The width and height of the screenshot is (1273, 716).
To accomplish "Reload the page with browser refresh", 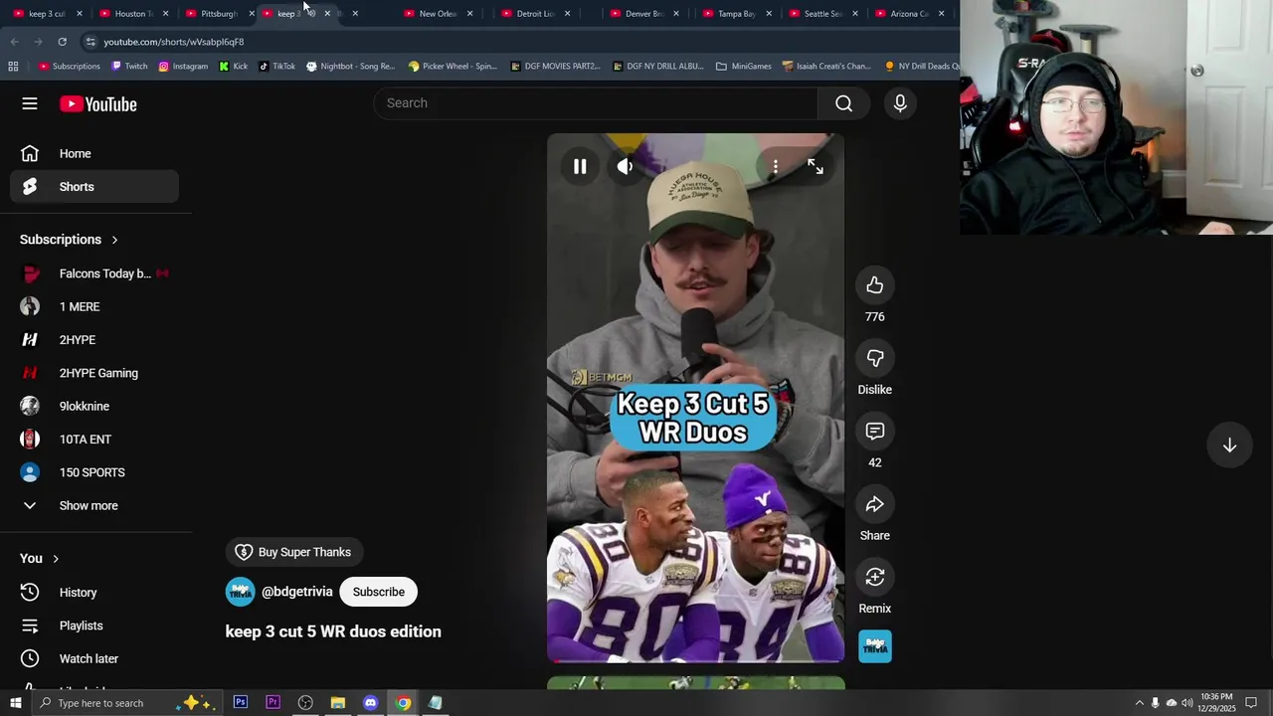I will point(62,42).
